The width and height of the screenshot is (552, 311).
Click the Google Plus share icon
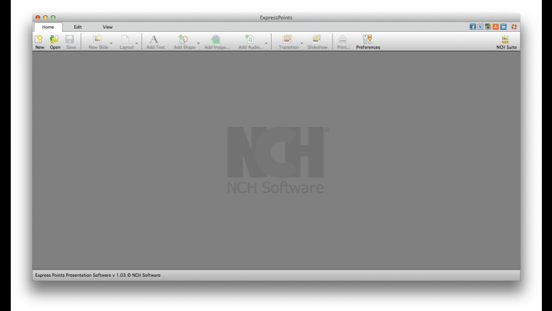click(x=488, y=27)
